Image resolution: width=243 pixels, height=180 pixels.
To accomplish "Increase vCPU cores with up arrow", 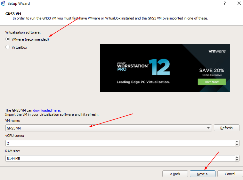I will pos(237,142).
